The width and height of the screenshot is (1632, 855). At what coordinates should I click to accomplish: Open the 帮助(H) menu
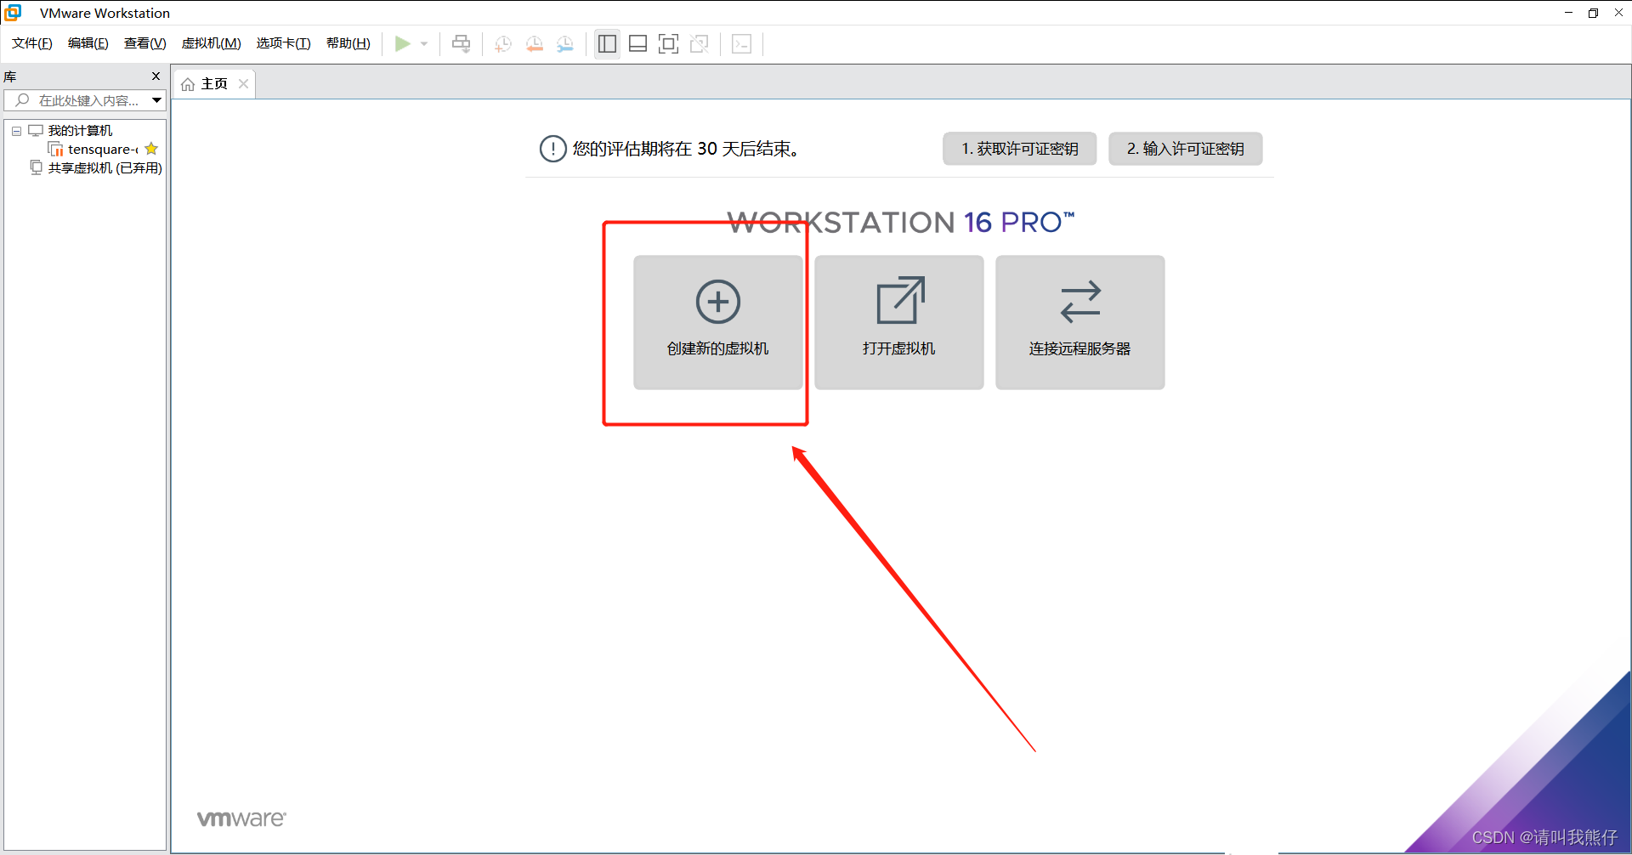click(x=348, y=43)
